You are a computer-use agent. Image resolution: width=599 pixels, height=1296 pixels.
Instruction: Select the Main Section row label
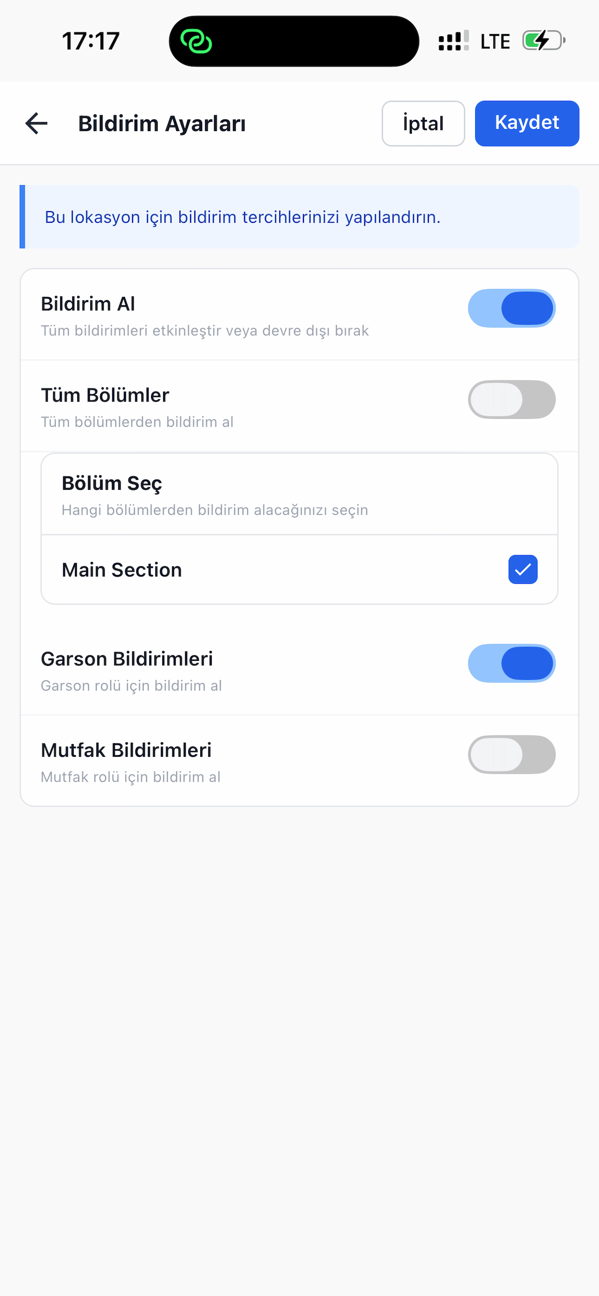122,570
